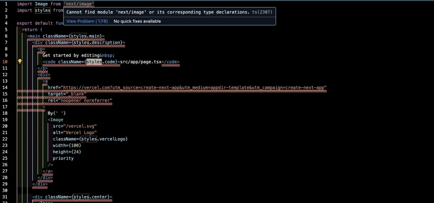
Task: Click the height={24} attribute
Action: 67,152
